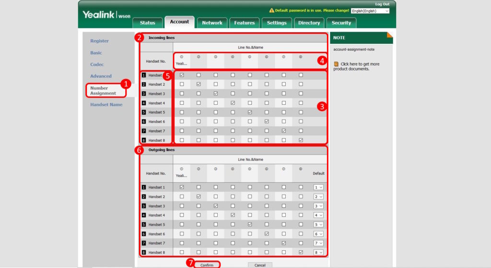
Task: Click the Cancel button
Action: point(260,265)
